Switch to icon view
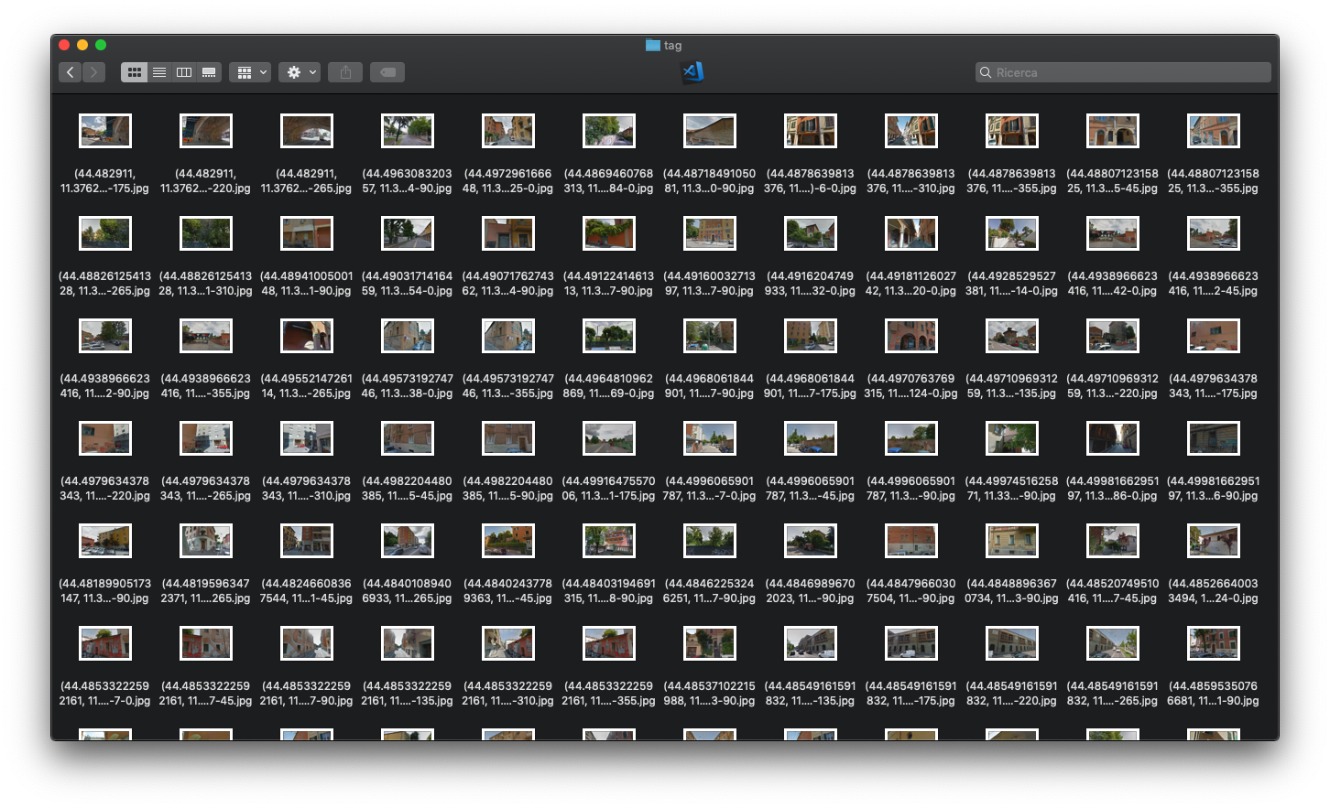This screenshot has width=1330, height=808. [134, 72]
